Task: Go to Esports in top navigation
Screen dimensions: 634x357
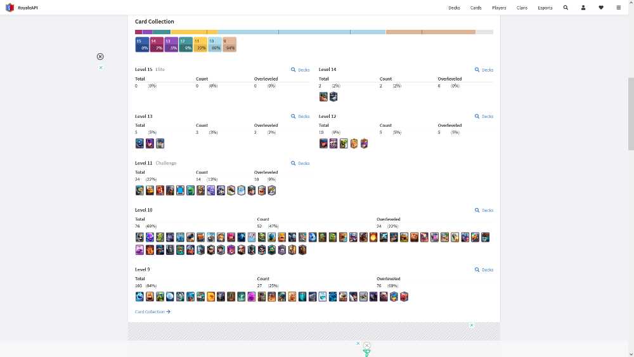Action: click(x=545, y=8)
